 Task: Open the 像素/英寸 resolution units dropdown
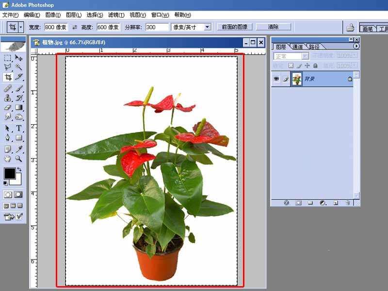coord(209,27)
